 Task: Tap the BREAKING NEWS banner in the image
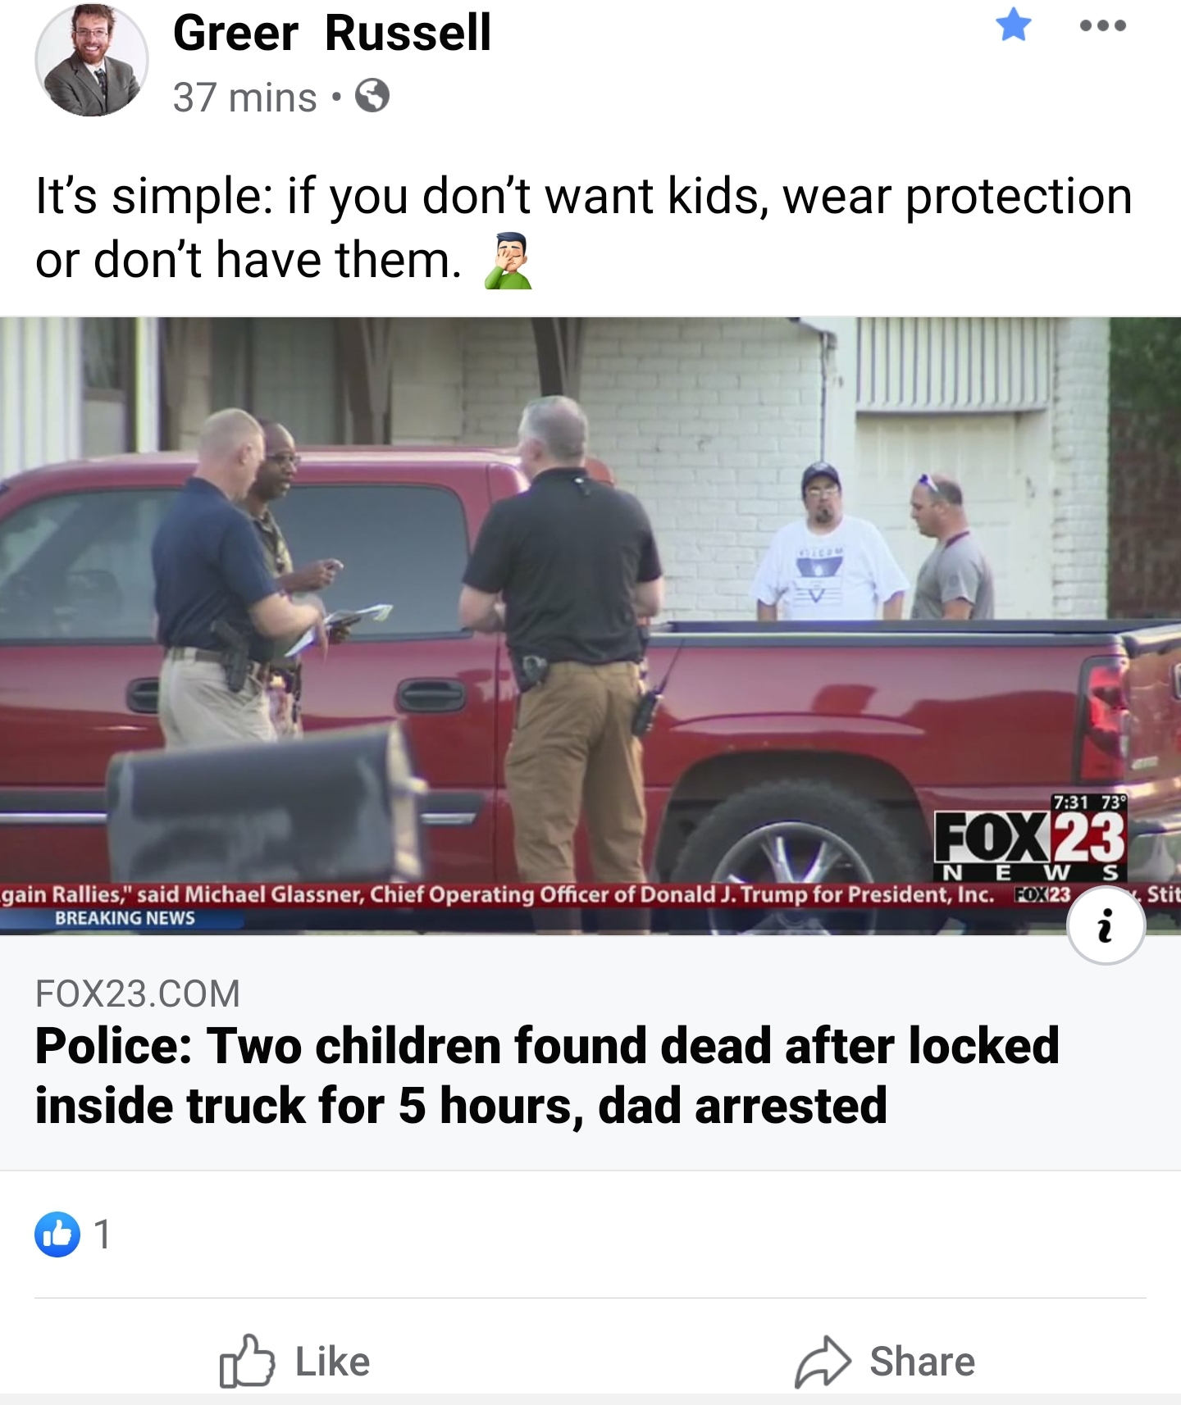(125, 918)
